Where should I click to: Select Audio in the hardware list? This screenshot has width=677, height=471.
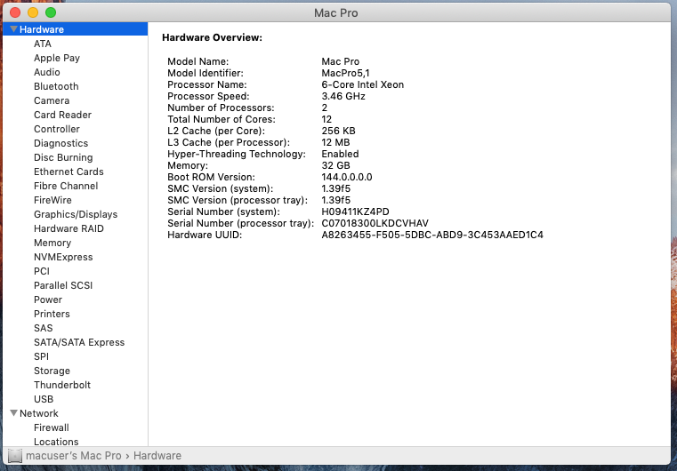pyautogui.click(x=47, y=72)
